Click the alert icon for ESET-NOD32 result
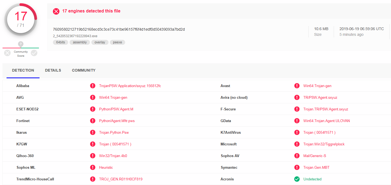Screen dimensions: 391x185 click(93, 109)
